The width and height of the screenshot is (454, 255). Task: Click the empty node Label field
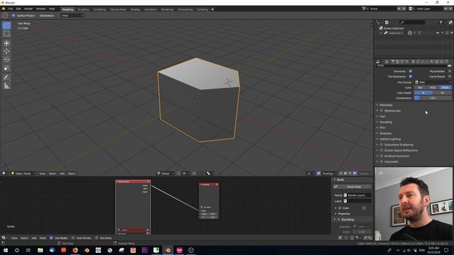point(358,201)
